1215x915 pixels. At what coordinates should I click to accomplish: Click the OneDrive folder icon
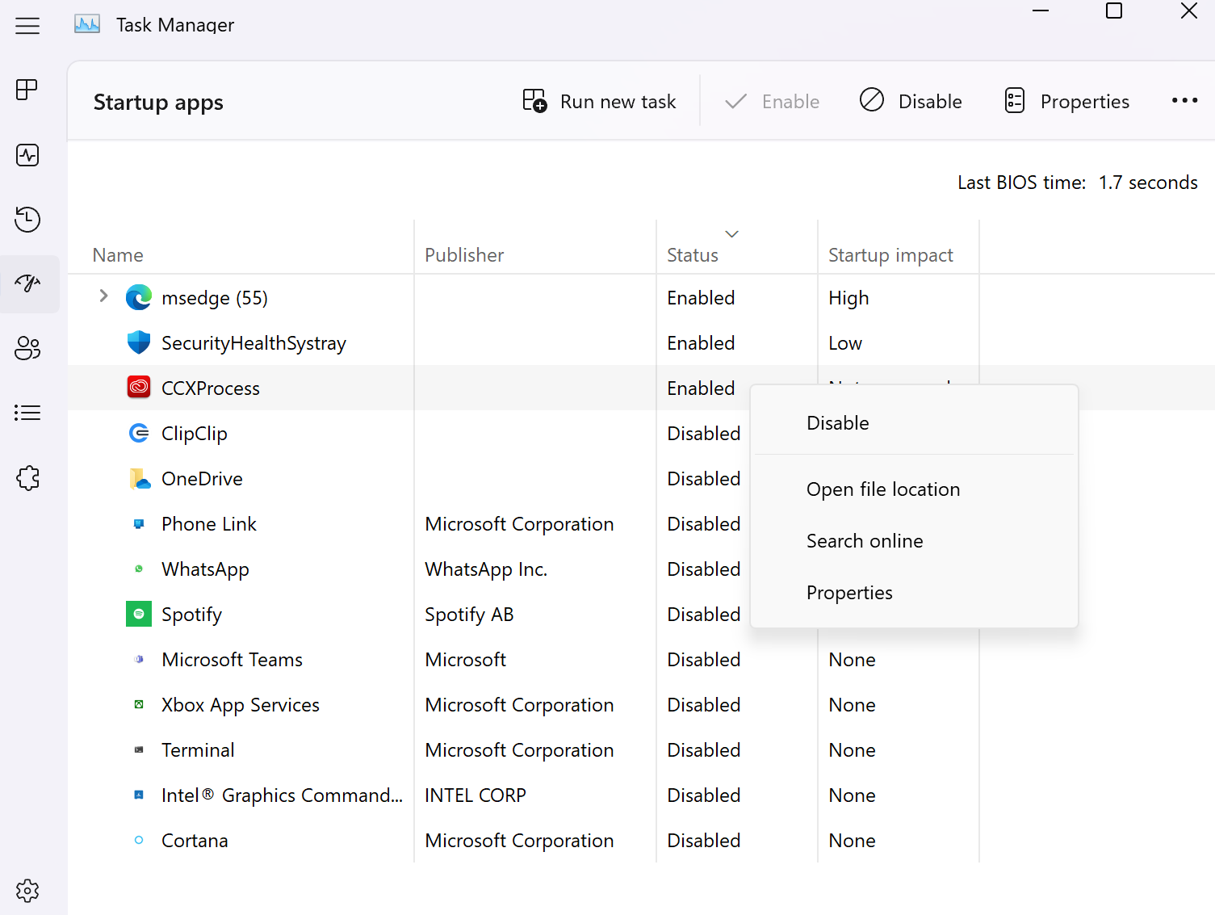point(140,479)
